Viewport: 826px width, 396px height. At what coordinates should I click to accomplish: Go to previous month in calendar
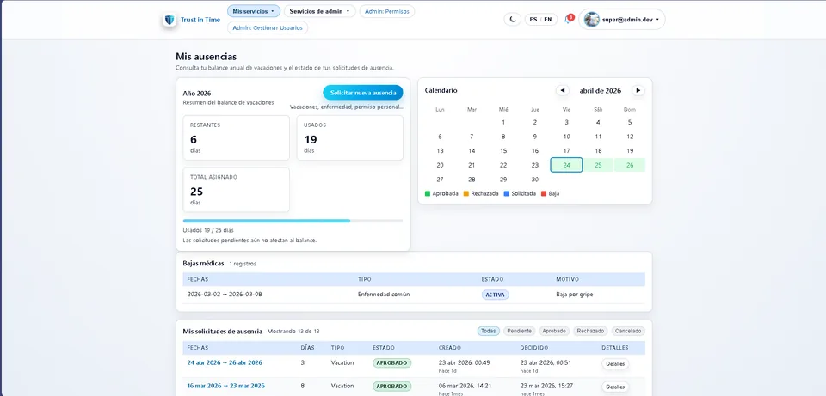(563, 90)
